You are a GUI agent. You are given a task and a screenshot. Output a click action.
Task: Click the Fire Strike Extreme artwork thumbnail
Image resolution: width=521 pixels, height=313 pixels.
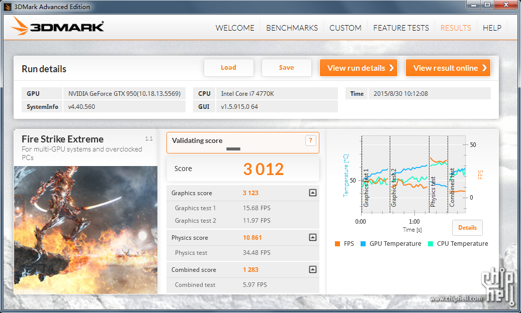click(x=85, y=230)
